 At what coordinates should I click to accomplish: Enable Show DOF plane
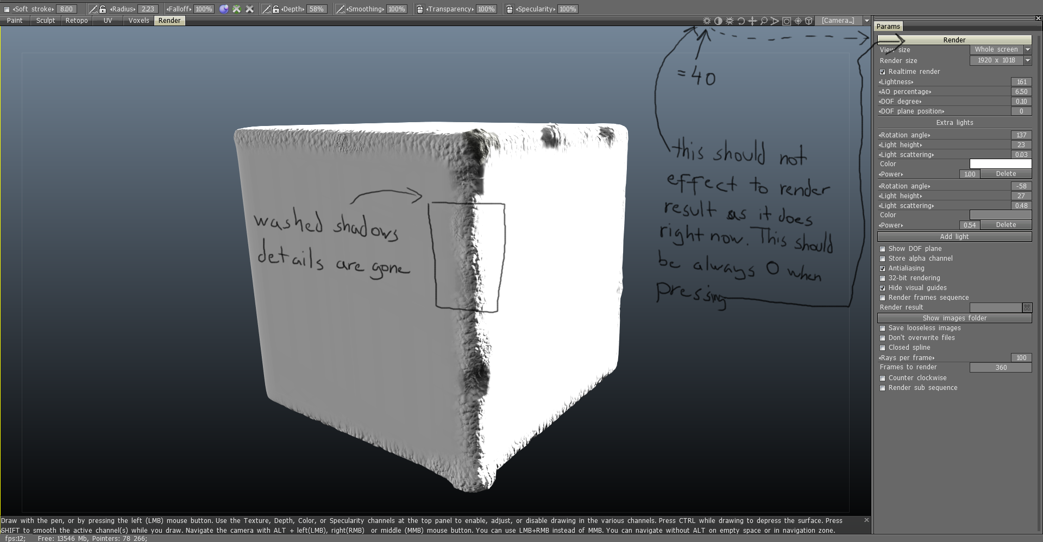click(x=883, y=249)
